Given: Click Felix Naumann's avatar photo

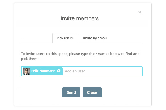Looking at the screenshot, I should pos(27,71).
